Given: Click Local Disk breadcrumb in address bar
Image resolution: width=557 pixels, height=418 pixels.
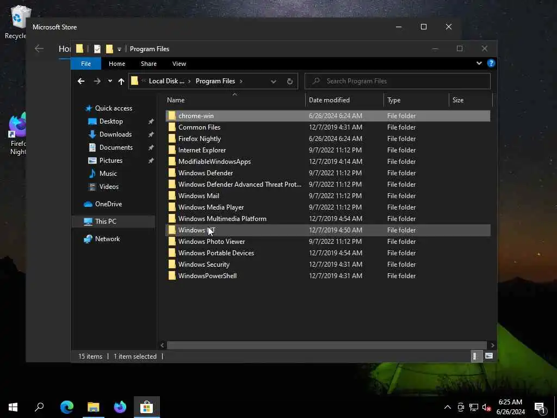Looking at the screenshot, I should [166, 81].
